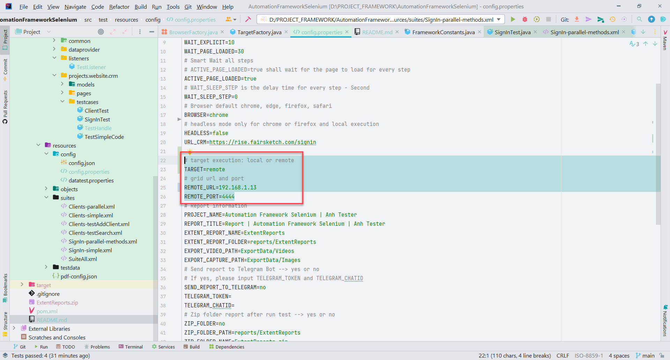Click the rise.fairsketch.com signin URL
This screenshot has height=360, width=670.
coord(263,142)
